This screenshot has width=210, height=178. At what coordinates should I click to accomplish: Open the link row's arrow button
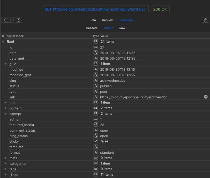[206, 97]
